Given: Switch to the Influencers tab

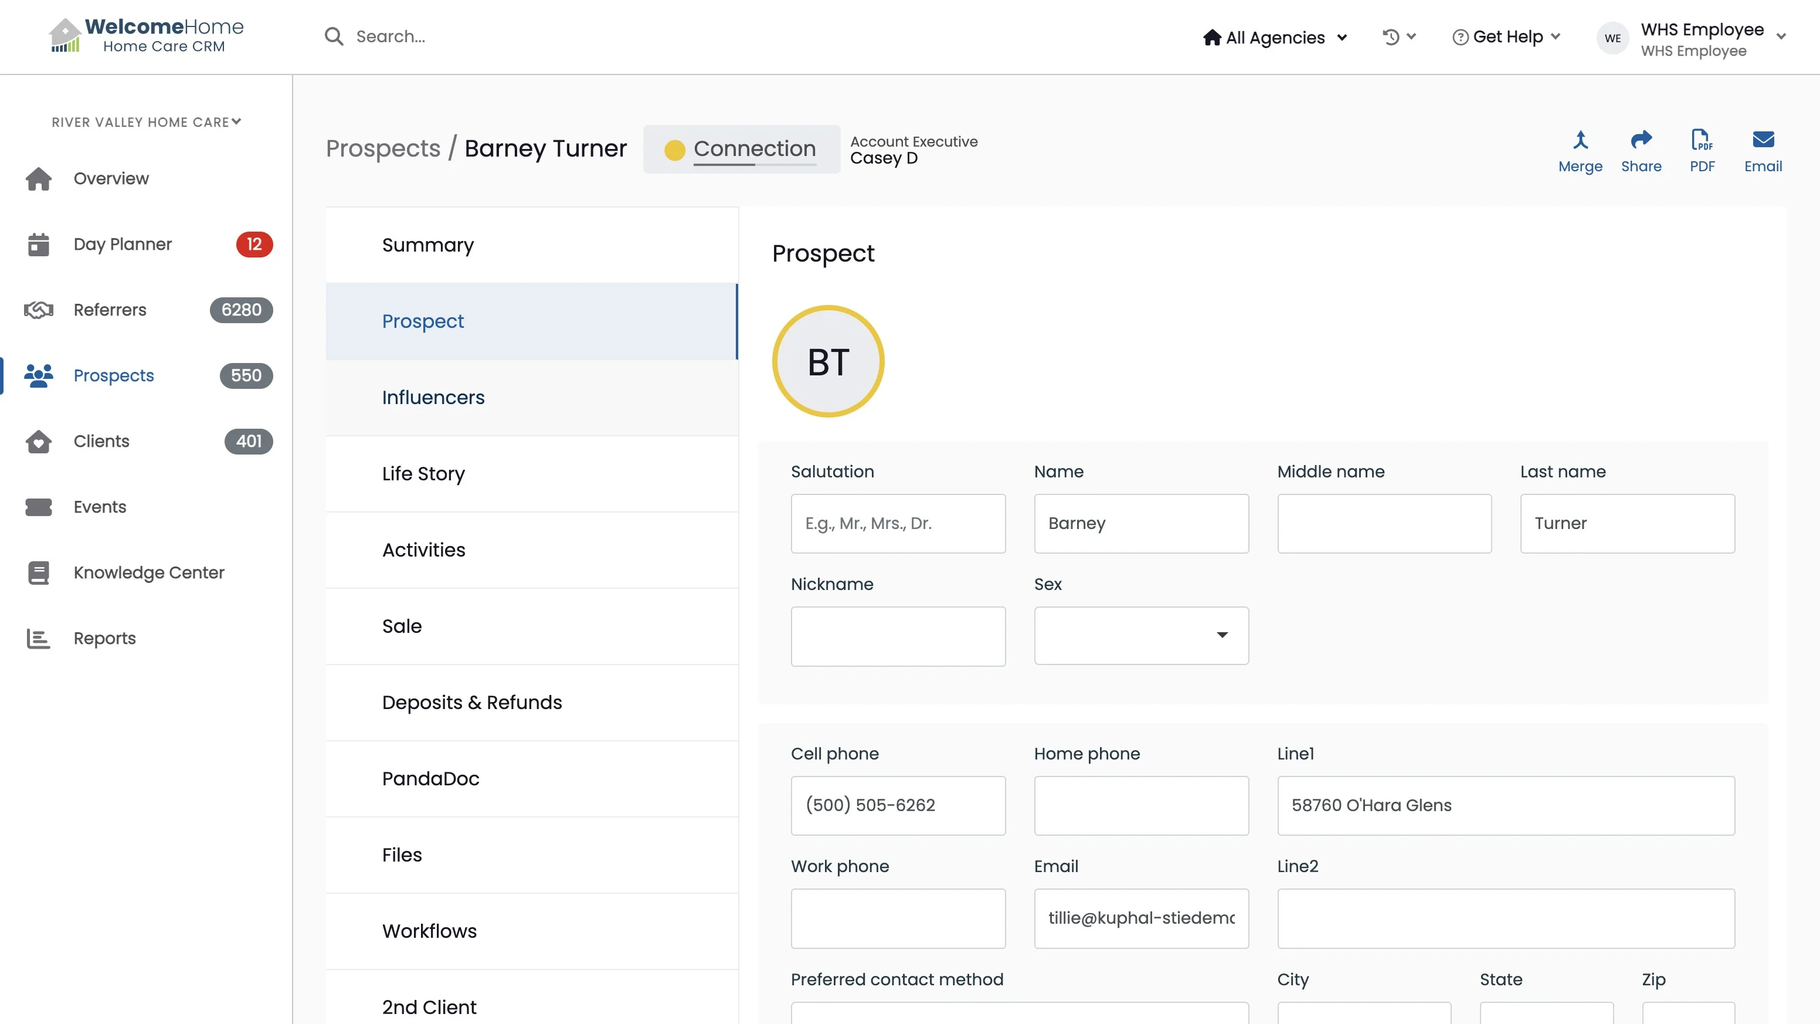Looking at the screenshot, I should [433, 398].
